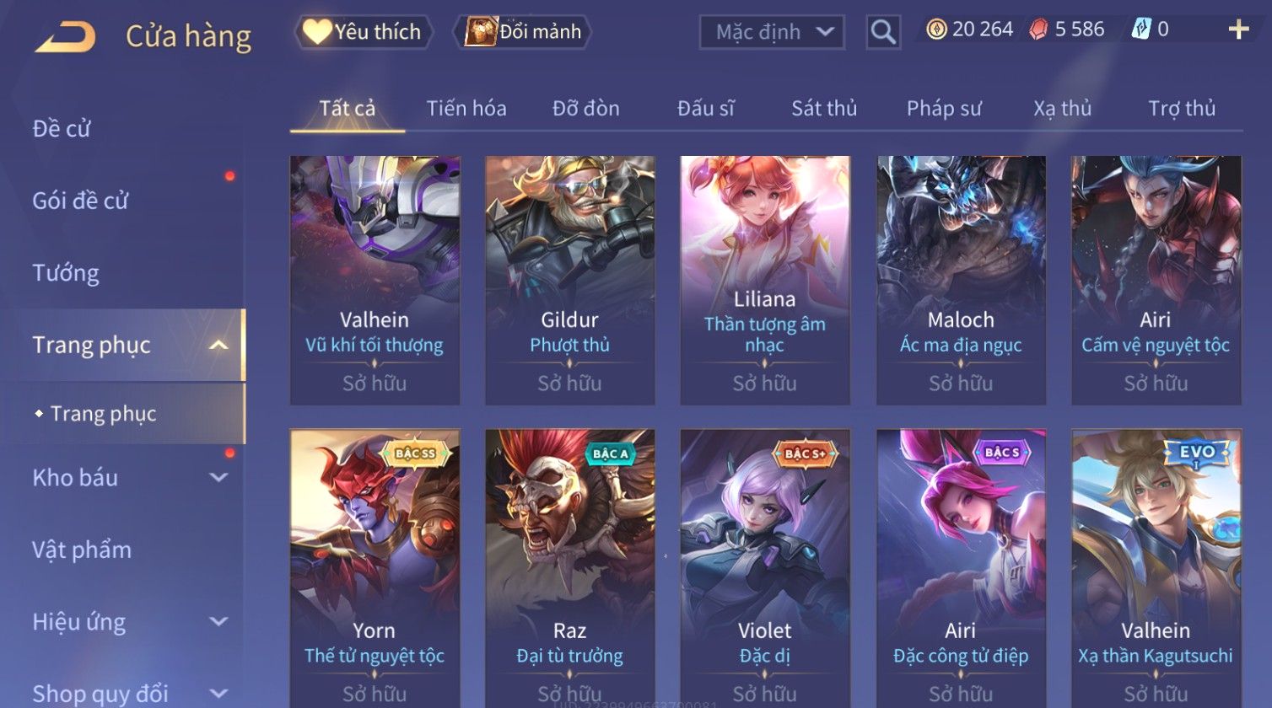Open Tướng in the sidebar
This screenshot has width=1272, height=708.
coord(66,273)
